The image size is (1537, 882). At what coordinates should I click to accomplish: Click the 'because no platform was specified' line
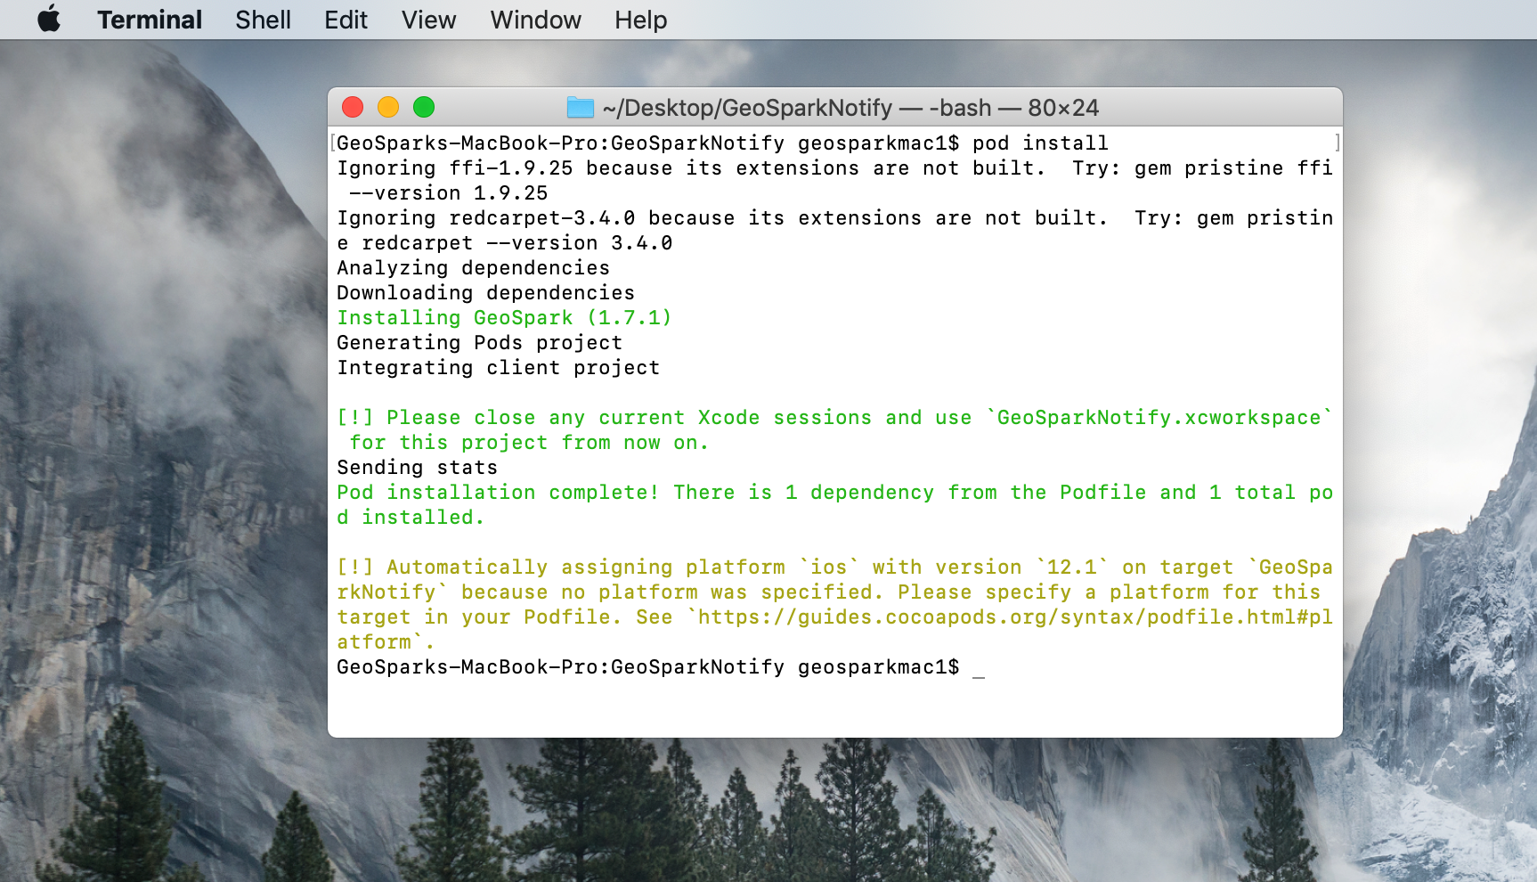[828, 592]
